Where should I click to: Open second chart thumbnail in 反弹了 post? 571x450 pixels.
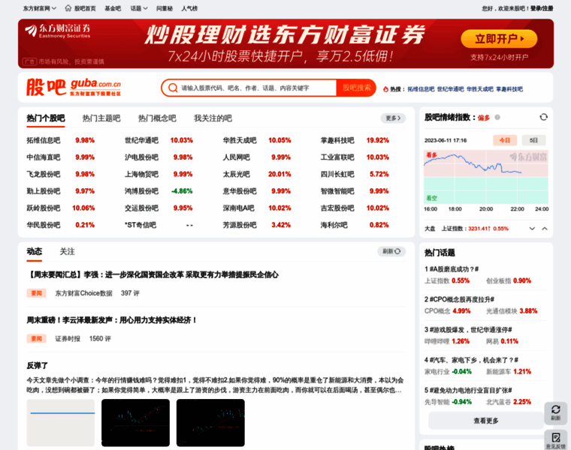pos(135,422)
